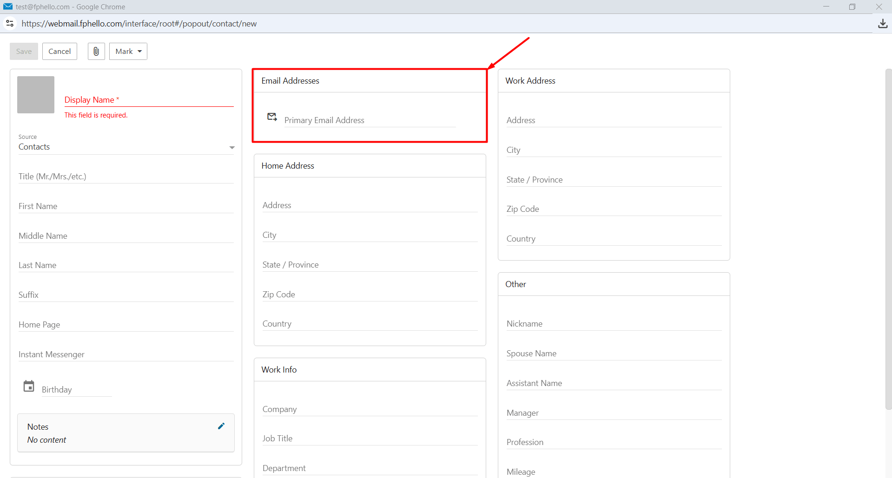Click the Save button

24,52
